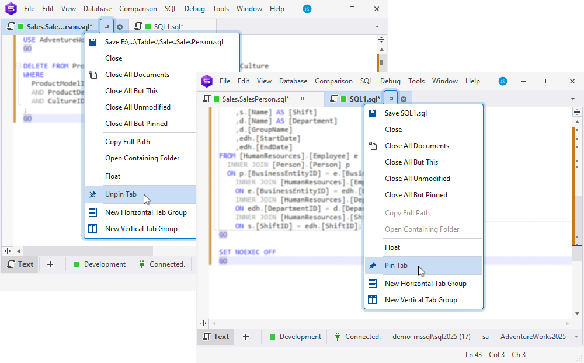584x363 pixels.
Task: Open the Debug menu in front window
Action: coord(390,81)
